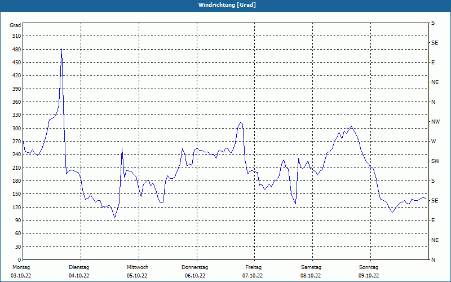Click the 270 y-axis value
Viewport: 451px width, 282px height.
click(17, 142)
